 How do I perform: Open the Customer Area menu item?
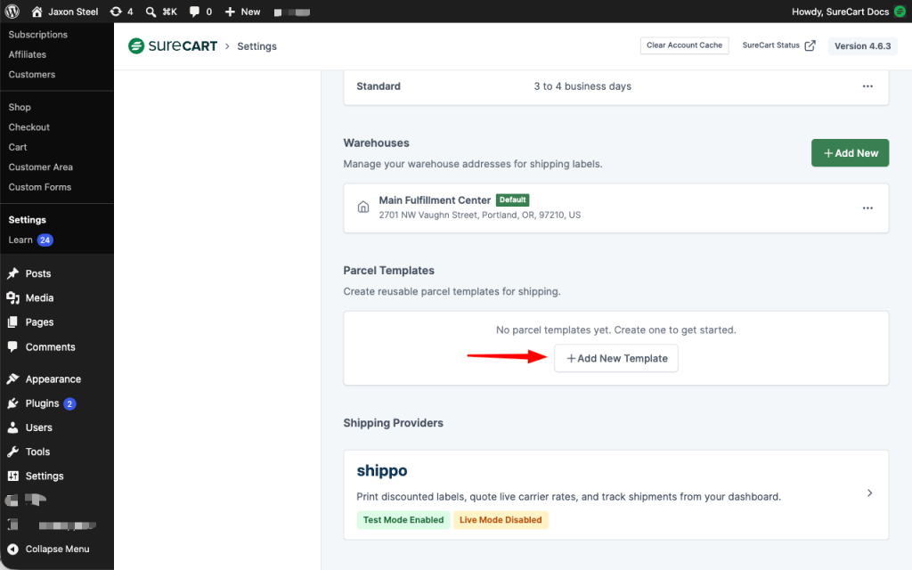click(x=41, y=167)
